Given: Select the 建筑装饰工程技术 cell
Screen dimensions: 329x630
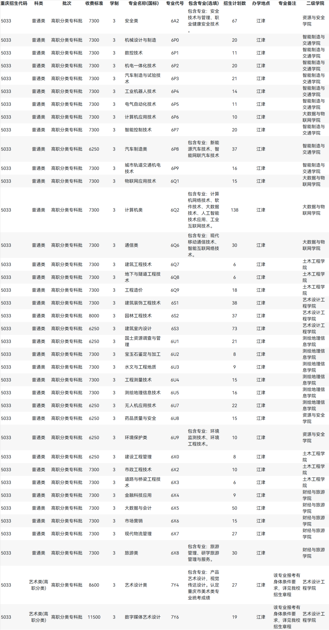Looking at the screenshot, I should [x=143, y=303].
